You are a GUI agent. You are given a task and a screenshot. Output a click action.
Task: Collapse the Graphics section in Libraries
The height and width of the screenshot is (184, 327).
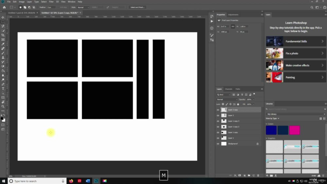pyautogui.click(x=267, y=138)
